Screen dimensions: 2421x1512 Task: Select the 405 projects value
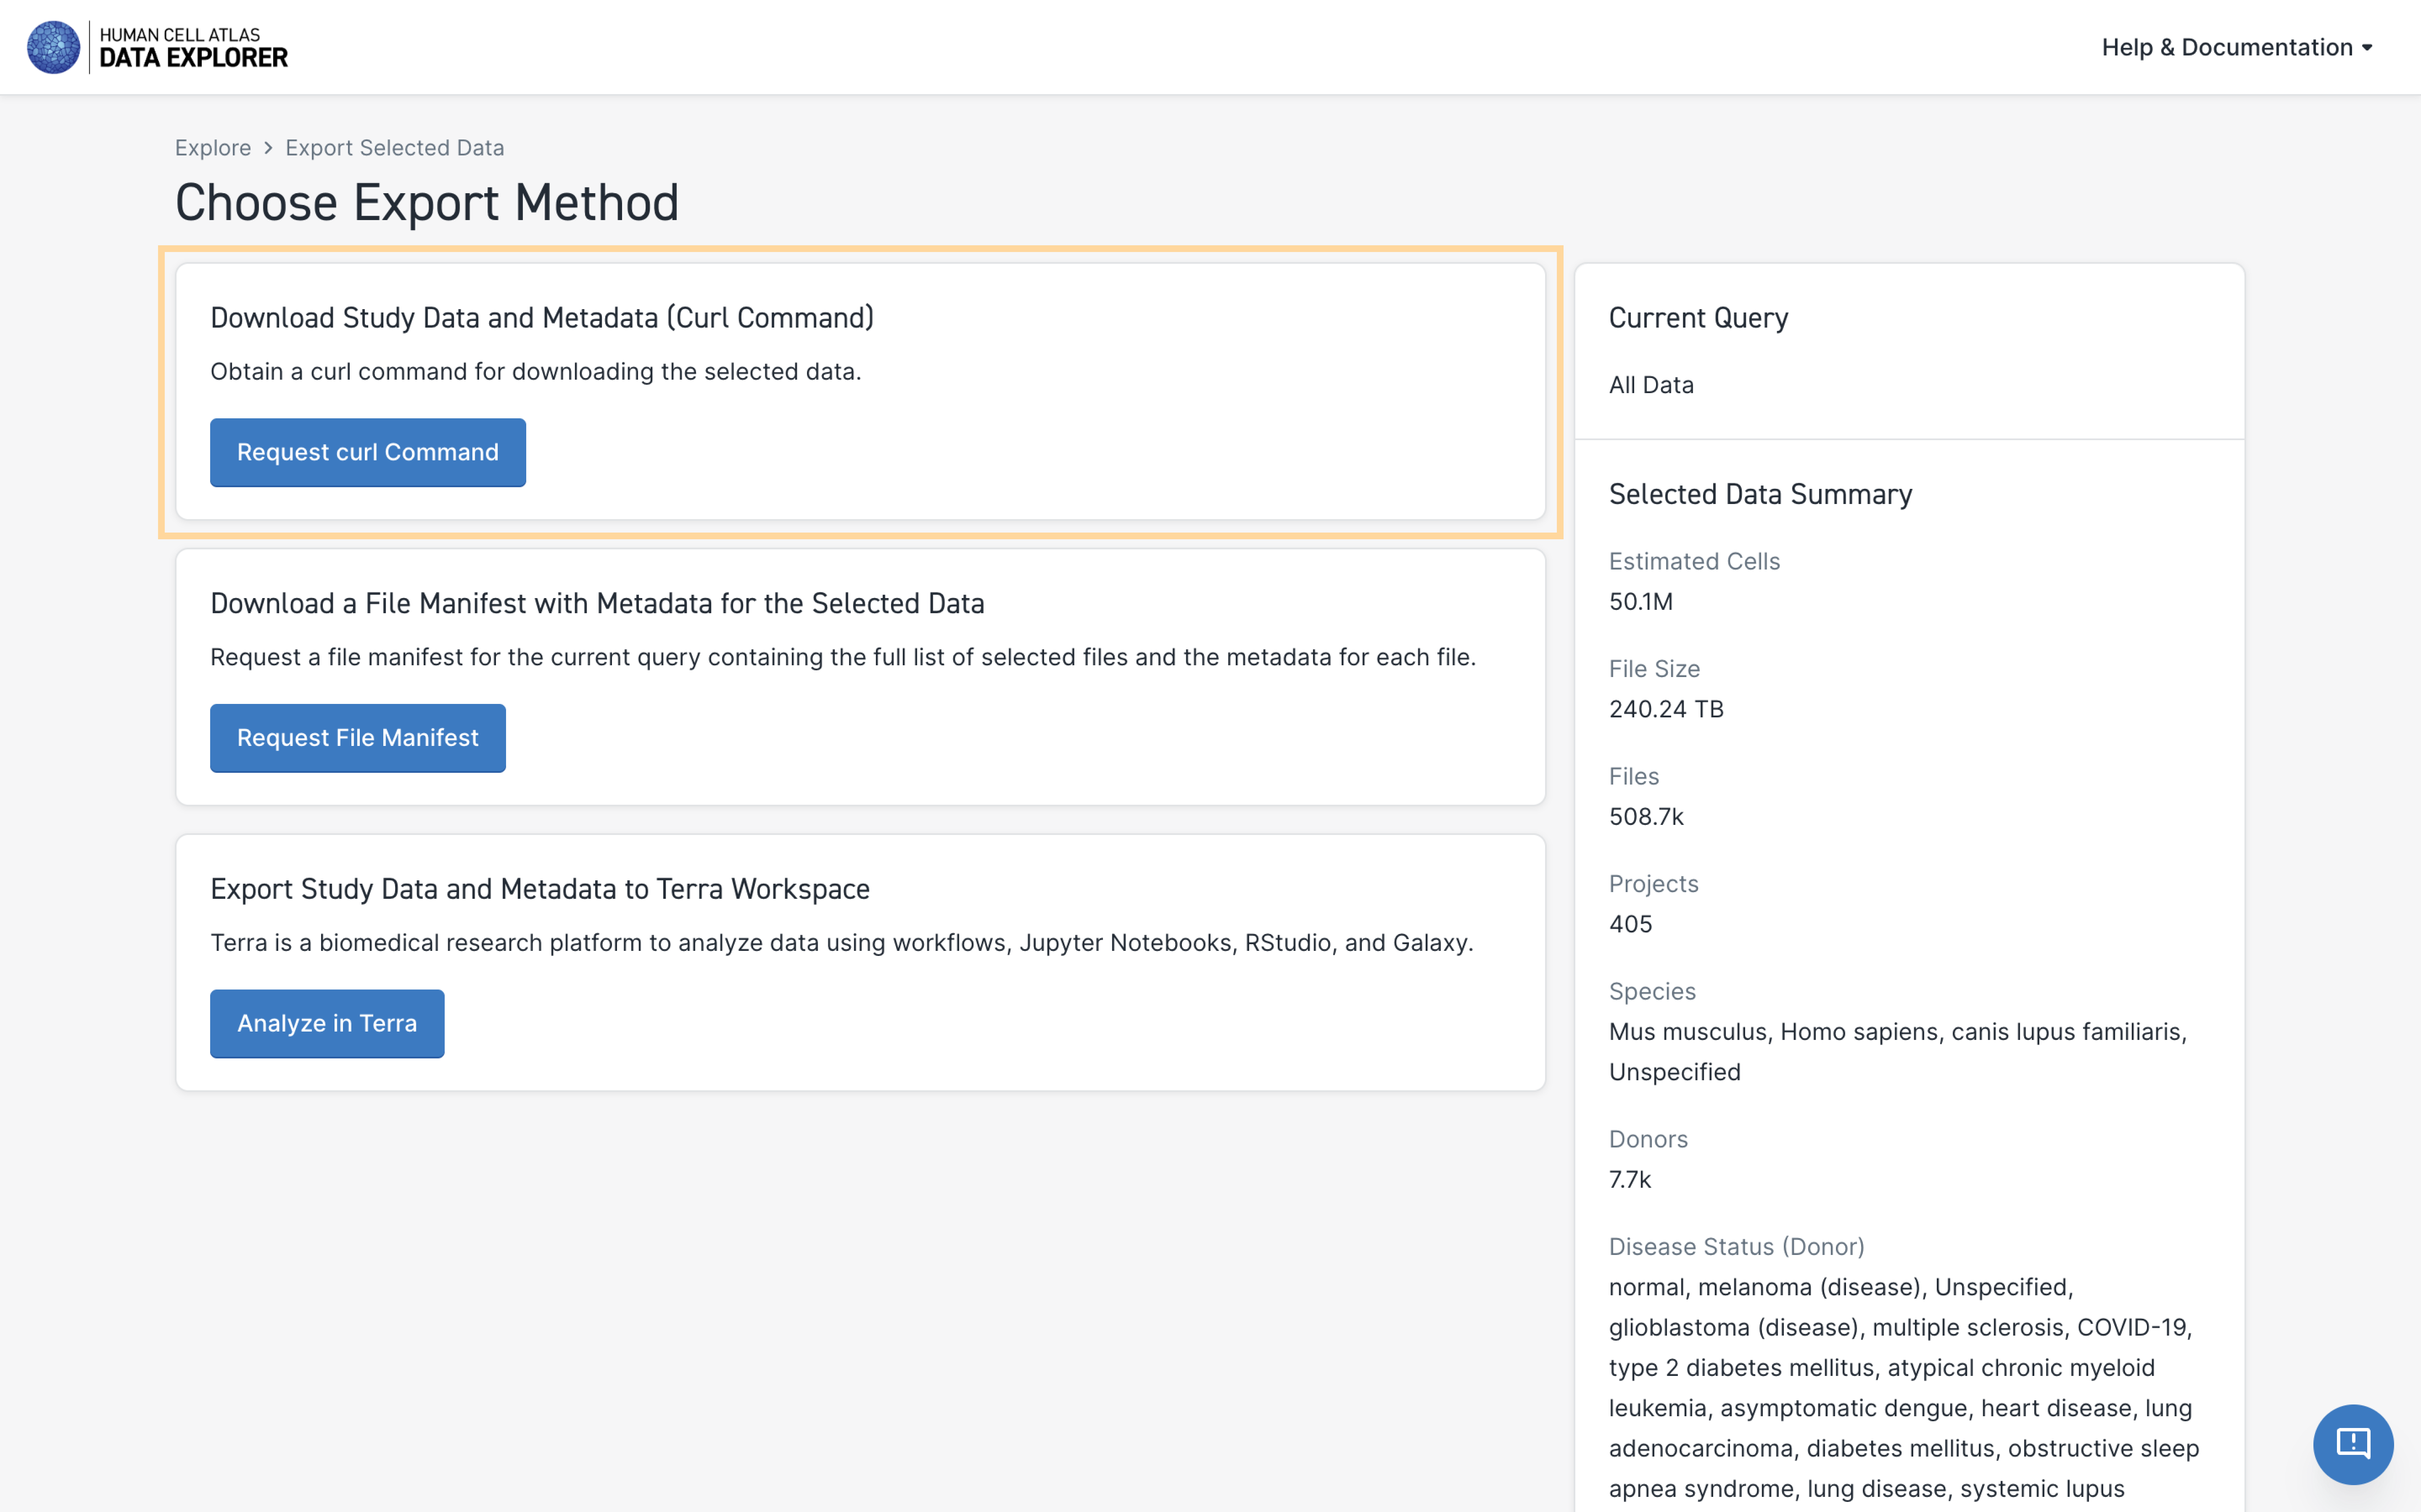click(x=1631, y=924)
